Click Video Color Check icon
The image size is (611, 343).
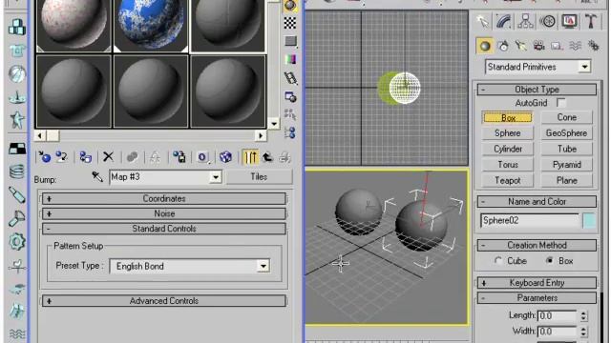pos(290,59)
